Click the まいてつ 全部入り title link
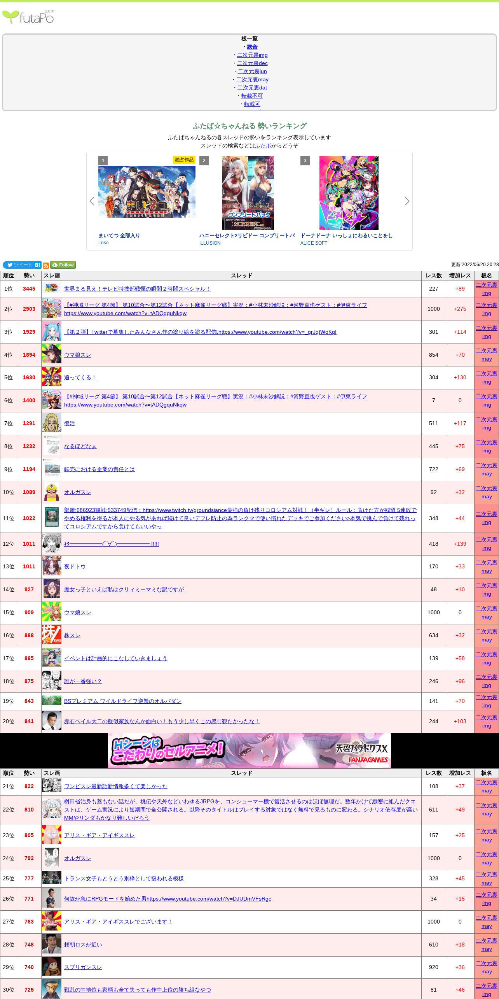Image resolution: width=499 pixels, height=999 pixels. pyautogui.click(x=119, y=235)
